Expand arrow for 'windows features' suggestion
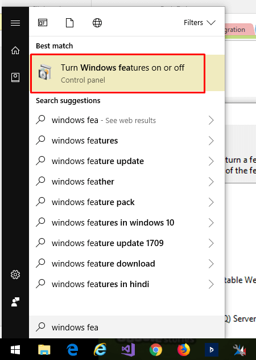The image size is (256, 360). [x=211, y=141]
